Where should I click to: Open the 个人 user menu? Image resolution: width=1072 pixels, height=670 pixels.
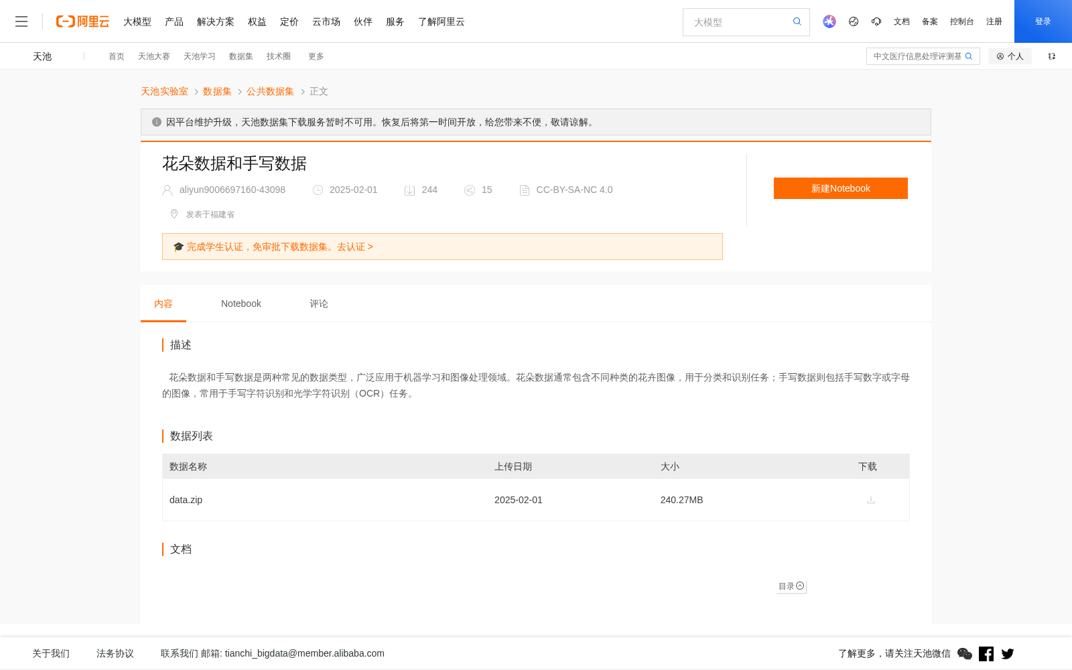[1010, 56]
